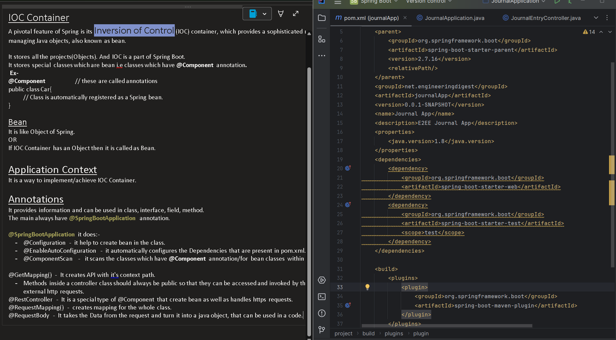Click the warning indicator showing 14
616x340 pixels.
click(x=589, y=32)
